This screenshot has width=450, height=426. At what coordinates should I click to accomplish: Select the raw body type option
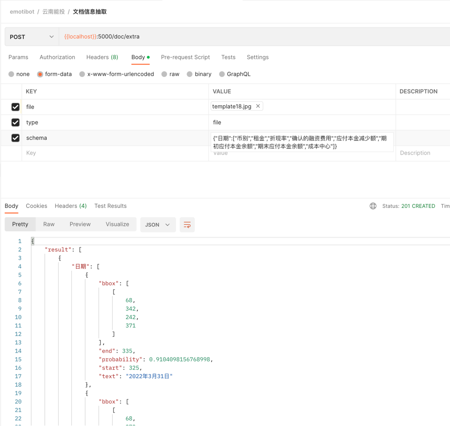[x=170, y=74]
